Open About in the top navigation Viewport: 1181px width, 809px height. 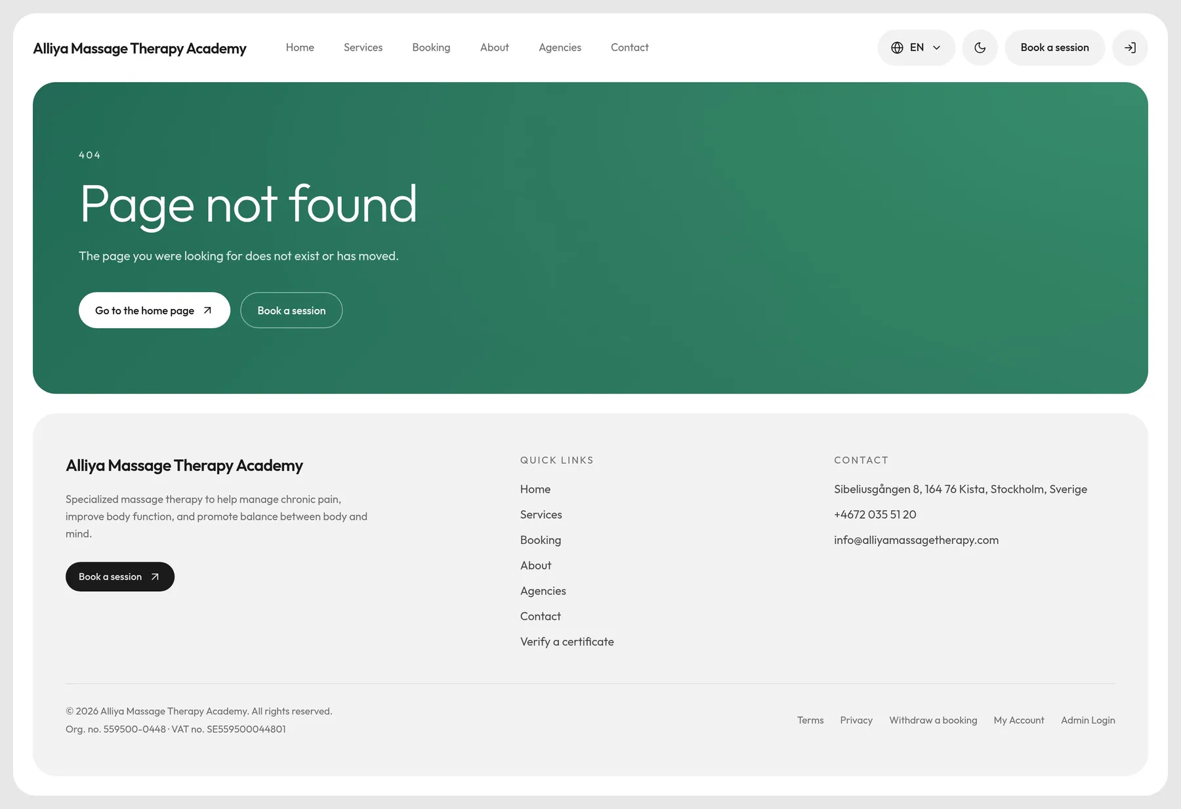click(494, 47)
